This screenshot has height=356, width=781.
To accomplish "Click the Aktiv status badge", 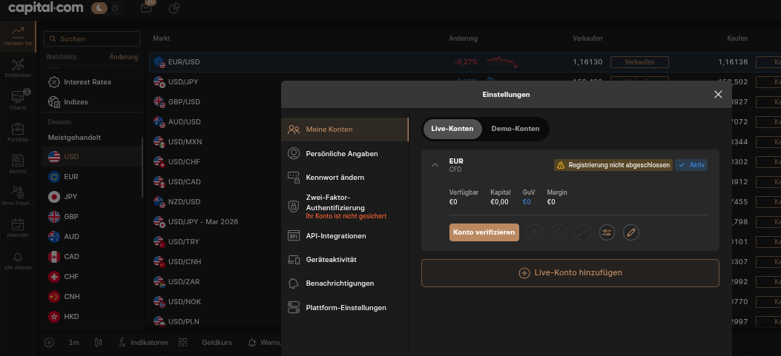I will 691,165.
